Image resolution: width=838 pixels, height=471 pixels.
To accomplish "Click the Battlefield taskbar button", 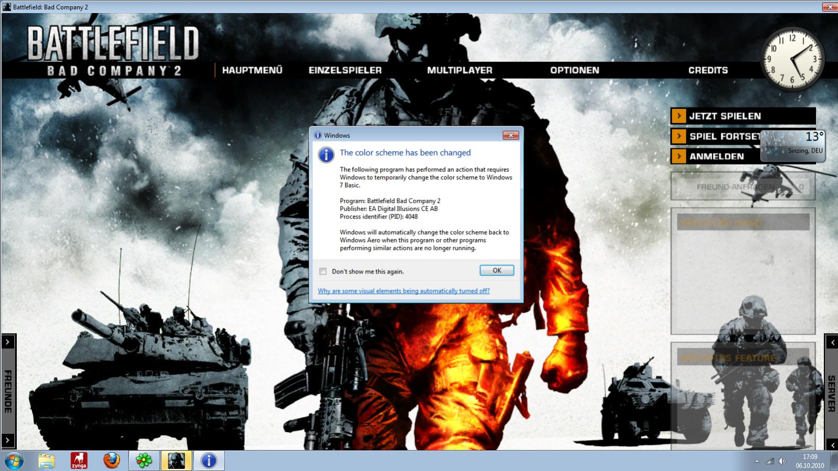I will click(176, 461).
